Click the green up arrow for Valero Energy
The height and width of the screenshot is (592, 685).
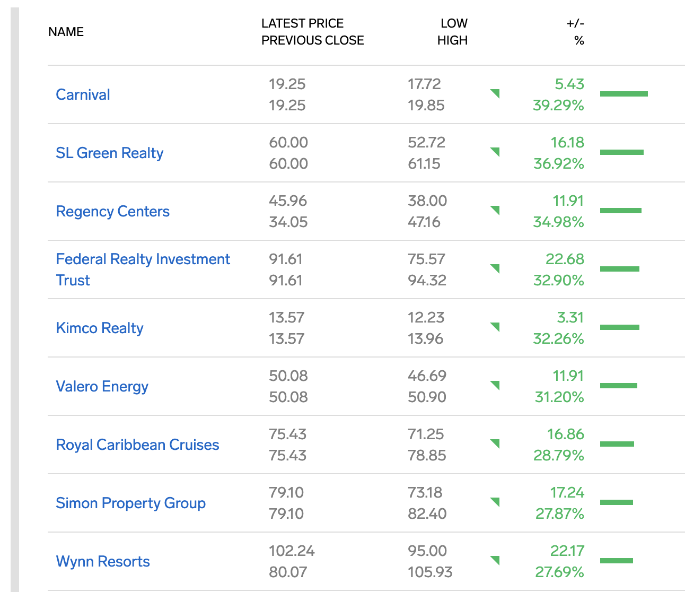click(x=496, y=385)
